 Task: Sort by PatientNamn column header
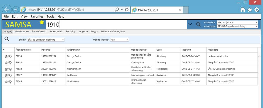(98, 50)
